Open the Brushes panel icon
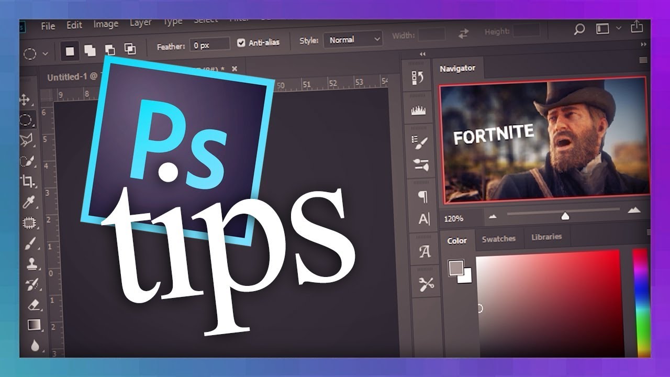670x377 pixels. click(421, 165)
